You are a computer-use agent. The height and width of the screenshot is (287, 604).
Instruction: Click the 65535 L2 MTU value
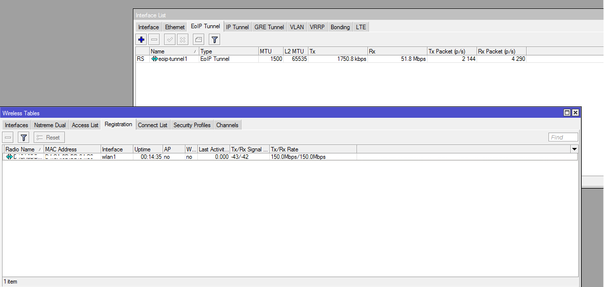[x=299, y=59]
